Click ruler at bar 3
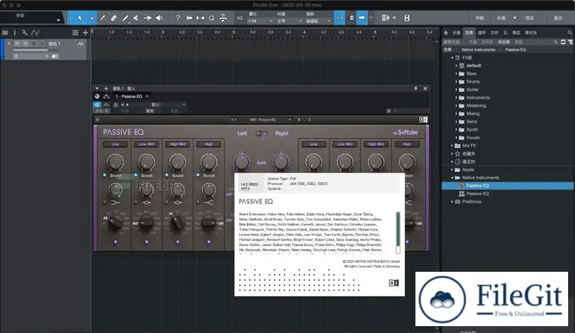Viewport: 575px width, 333px height. pyautogui.click(x=233, y=32)
